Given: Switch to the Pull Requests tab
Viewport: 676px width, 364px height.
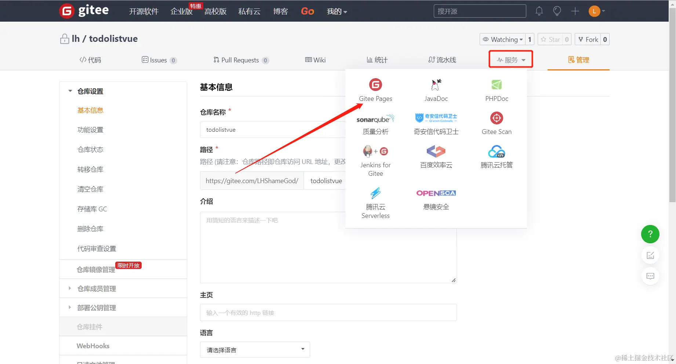Looking at the screenshot, I should [241, 60].
